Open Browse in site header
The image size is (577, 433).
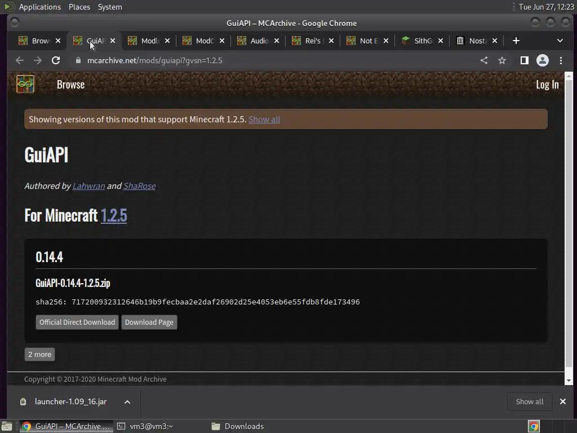click(x=70, y=85)
